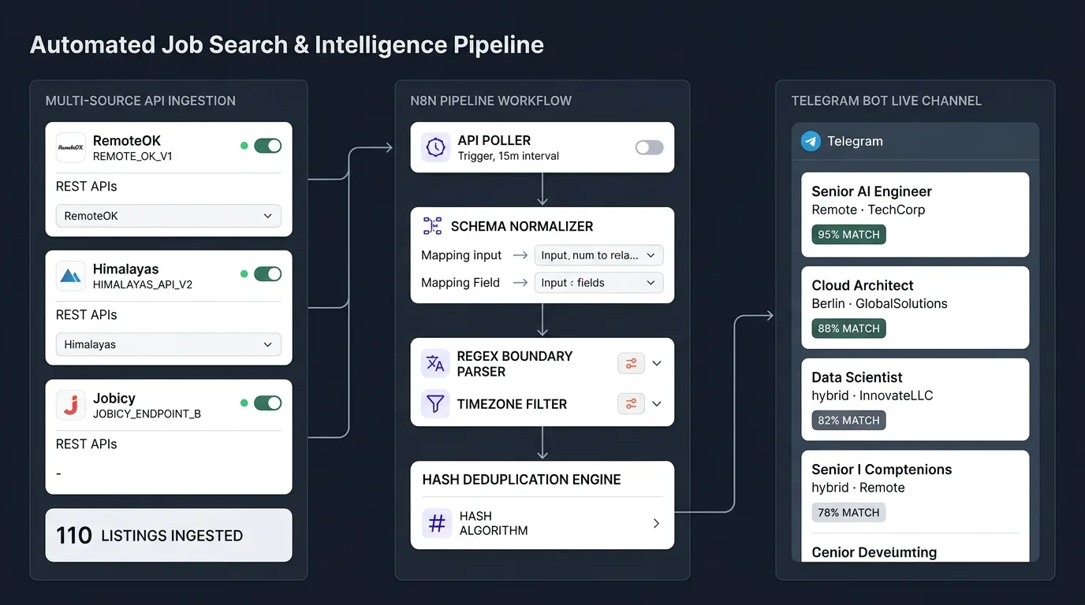Open the Mapping Field dropdown
This screenshot has width=1085, height=605.
pos(598,283)
